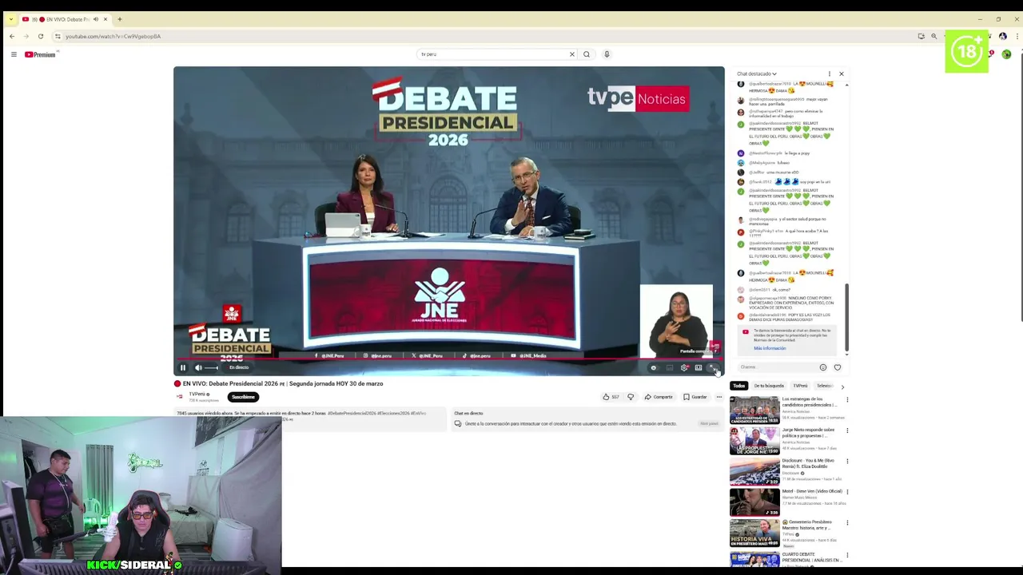The width and height of the screenshot is (1023, 575).
Task: Open the chat emoji picker
Action: 823,367
